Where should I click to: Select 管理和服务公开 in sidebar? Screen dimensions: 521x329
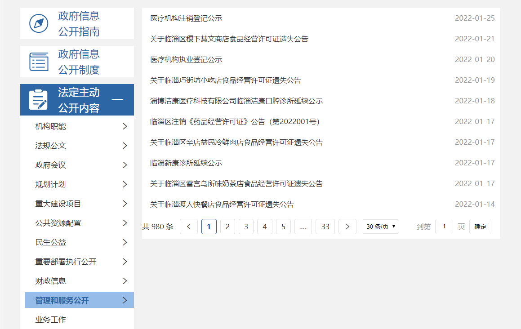click(x=62, y=300)
